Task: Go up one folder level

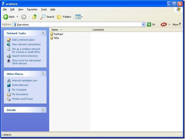Action: (x=35, y=17)
